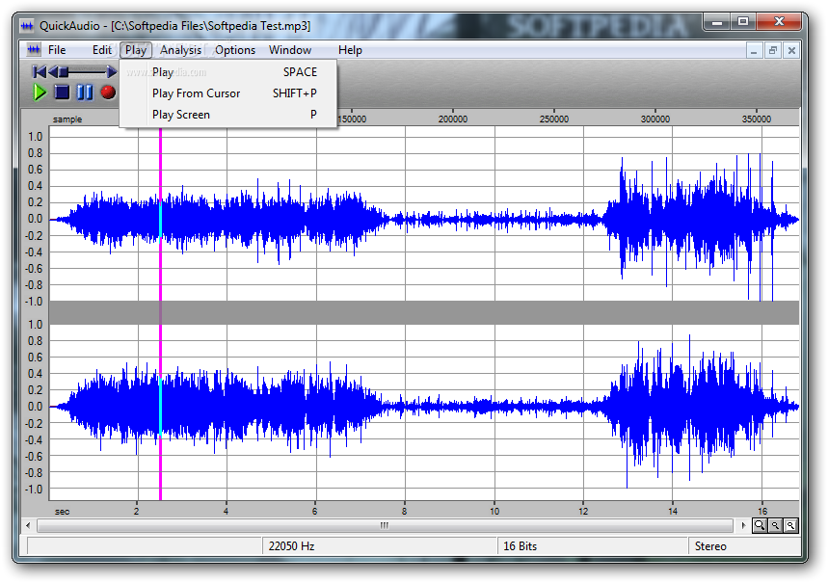The height and width of the screenshot is (583, 828).
Task: Click the middle magnifier zoom icon
Action: [x=775, y=525]
